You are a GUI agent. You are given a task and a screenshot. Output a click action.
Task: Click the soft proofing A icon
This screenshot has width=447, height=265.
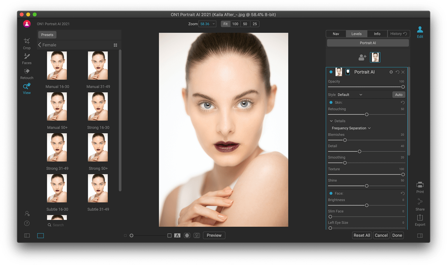pyautogui.click(x=177, y=235)
